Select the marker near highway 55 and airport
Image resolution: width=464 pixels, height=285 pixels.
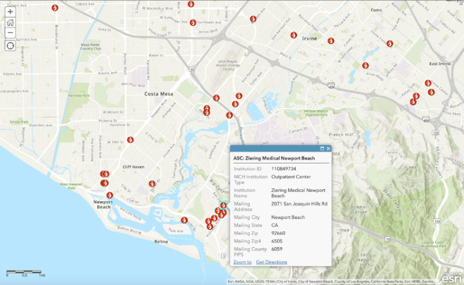click(217, 98)
